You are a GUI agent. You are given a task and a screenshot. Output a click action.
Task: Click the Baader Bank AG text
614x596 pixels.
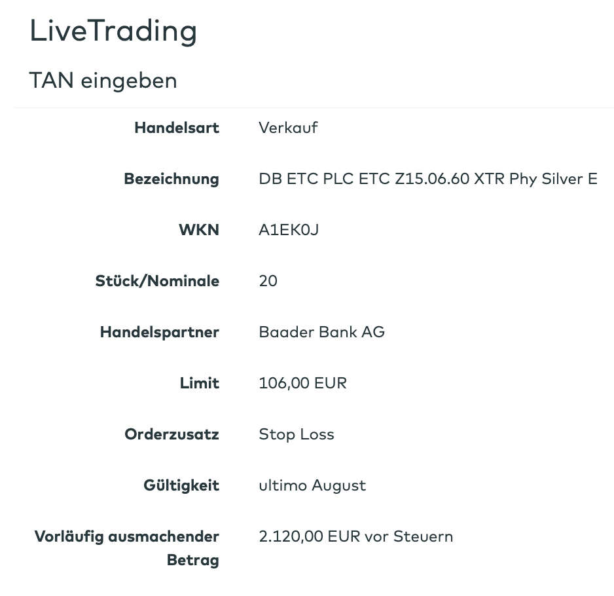pyautogui.click(x=322, y=332)
